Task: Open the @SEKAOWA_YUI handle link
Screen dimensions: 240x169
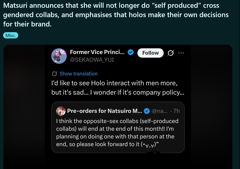Action: [x=92, y=60]
